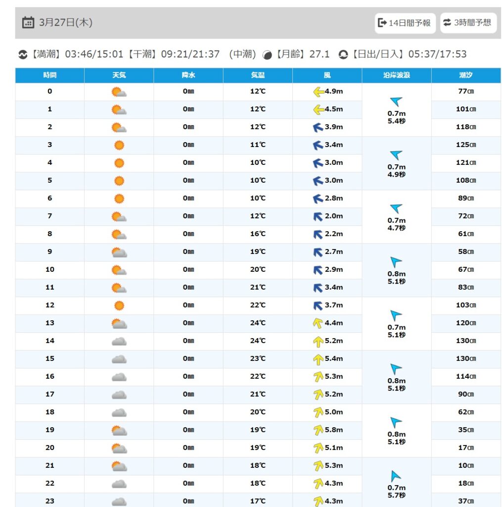Click the hour 23 time cell
This screenshot has height=507, width=502.
50,501
